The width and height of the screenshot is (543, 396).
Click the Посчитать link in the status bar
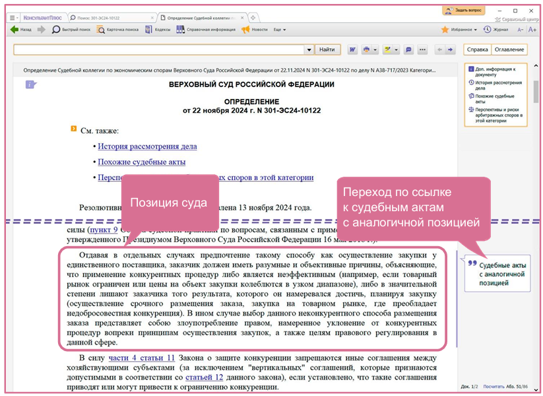(x=494, y=386)
